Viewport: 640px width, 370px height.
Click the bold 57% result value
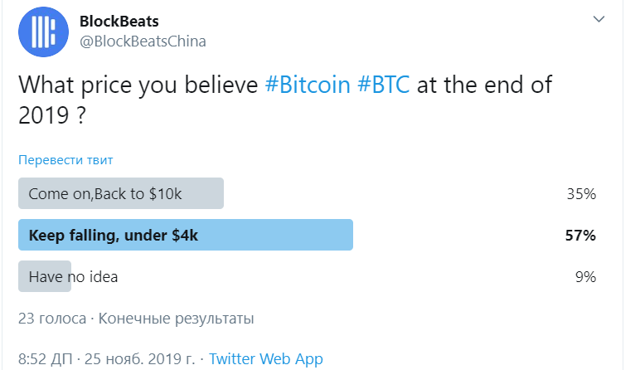pos(580,236)
